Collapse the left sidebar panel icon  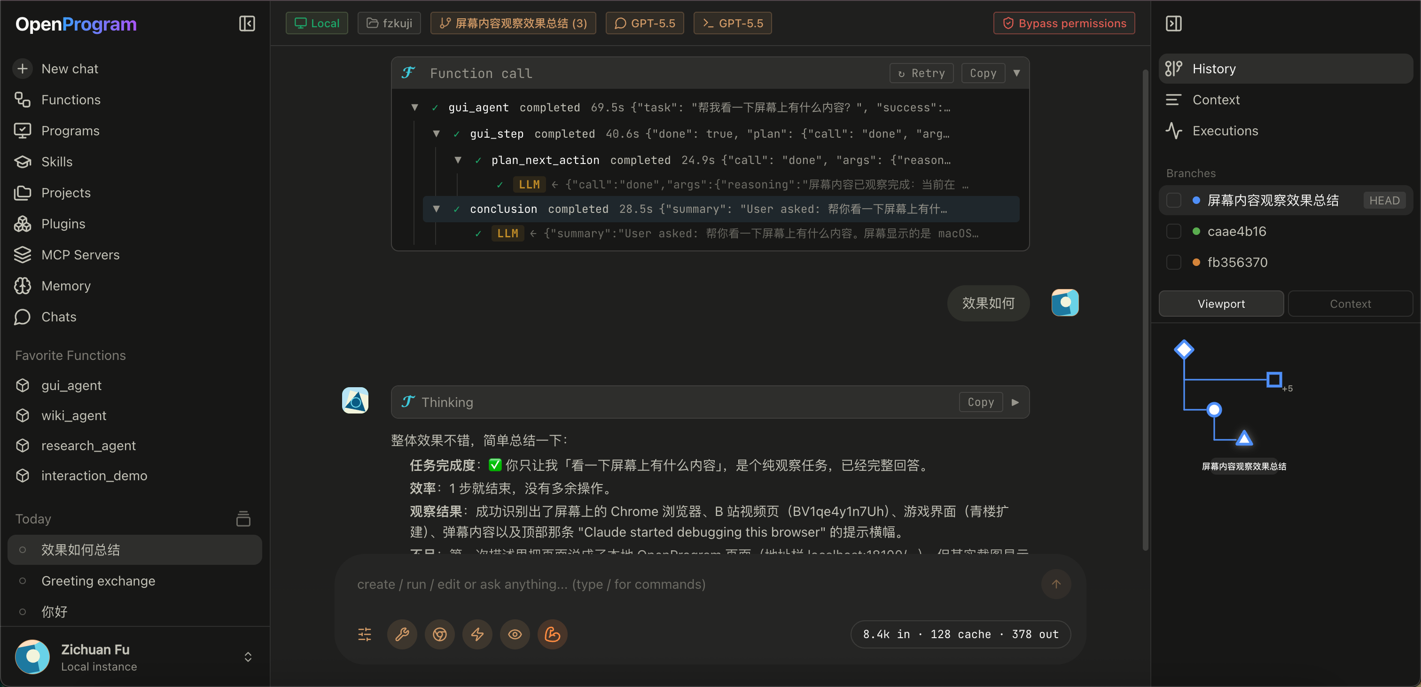pyautogui.click(x=247, y=23)
